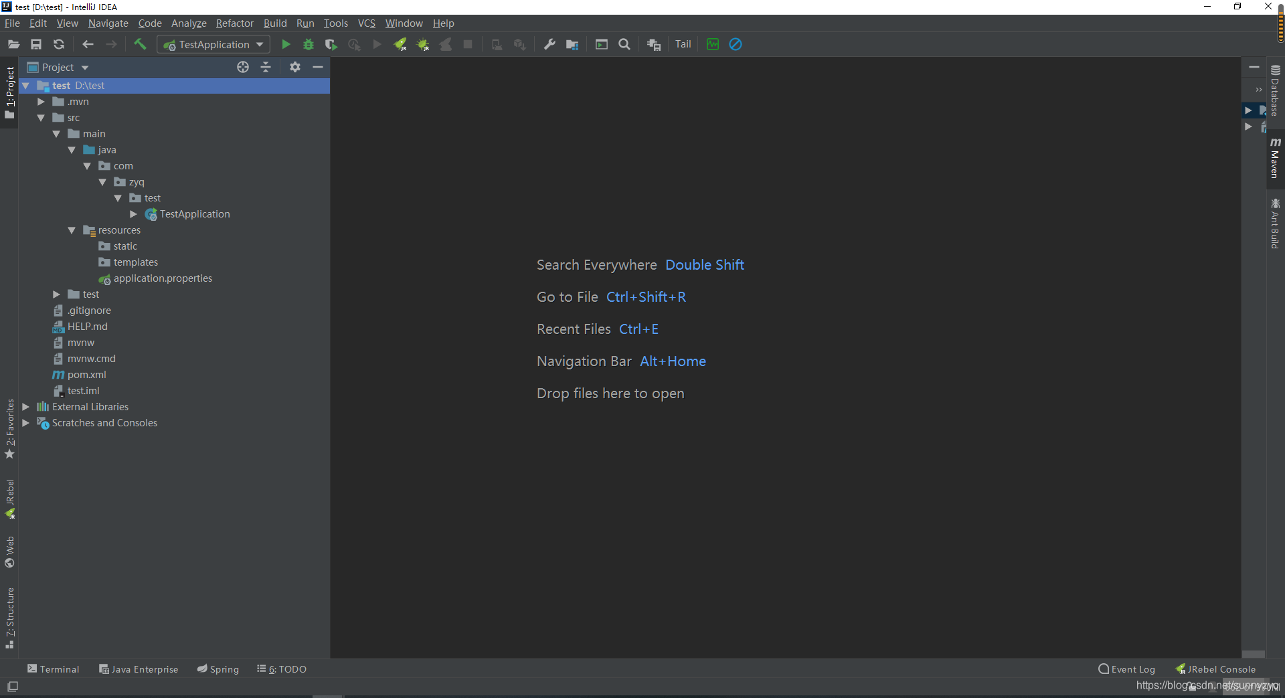Viewport: 1285px width, 698px height.
Task: Click the Save All toolbar icon
Action: pos(36,44)
